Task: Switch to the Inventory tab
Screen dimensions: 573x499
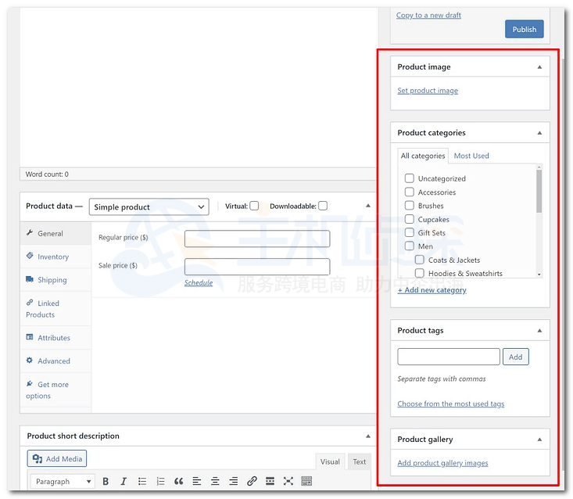Action: [x=53, y=257]
